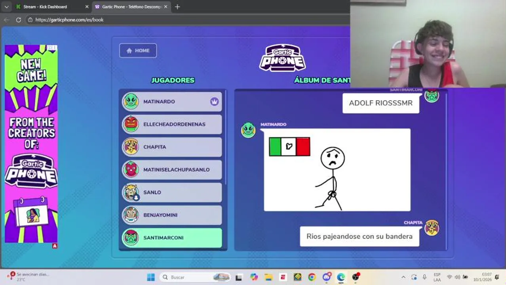Viewport: 506px width, 285px height.
Task: Select player MATINARDO in the list
Action: 172,102
